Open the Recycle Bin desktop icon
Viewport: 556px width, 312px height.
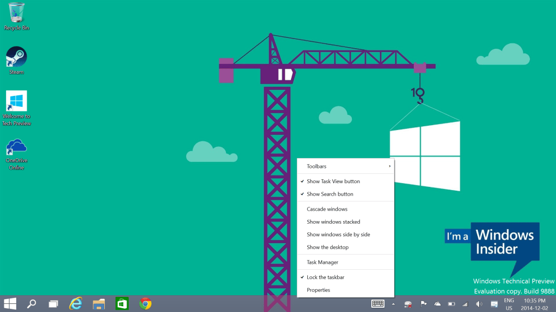click(16, 17)
